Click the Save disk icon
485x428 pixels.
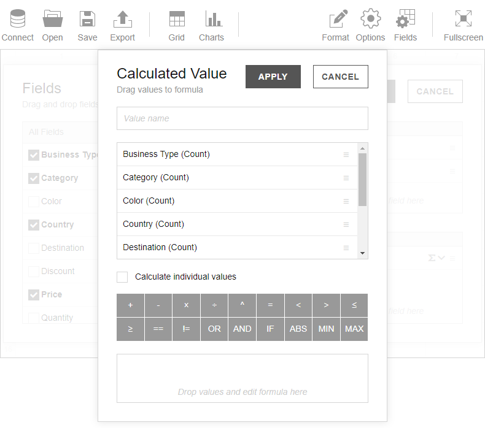[87, 19]
